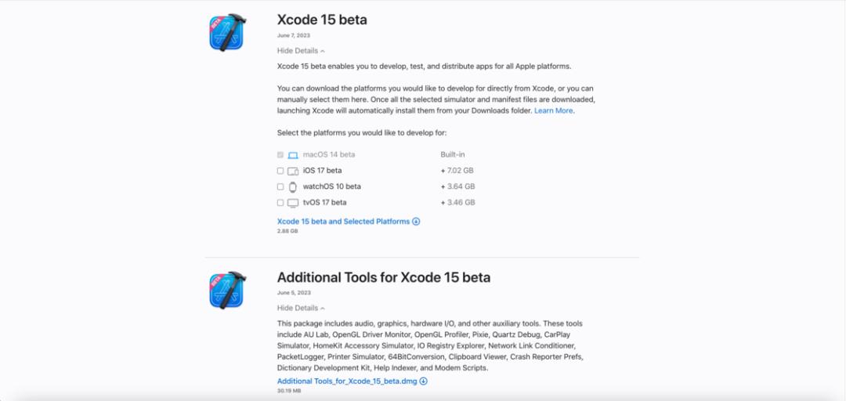846x401 pixels.
Task: Click the tvOS 17 beta TV icon
Action: tap(293, 203)
